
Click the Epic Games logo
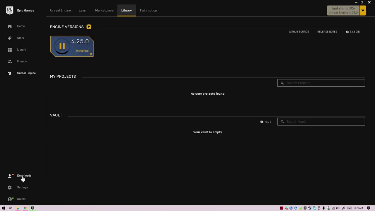10,10
